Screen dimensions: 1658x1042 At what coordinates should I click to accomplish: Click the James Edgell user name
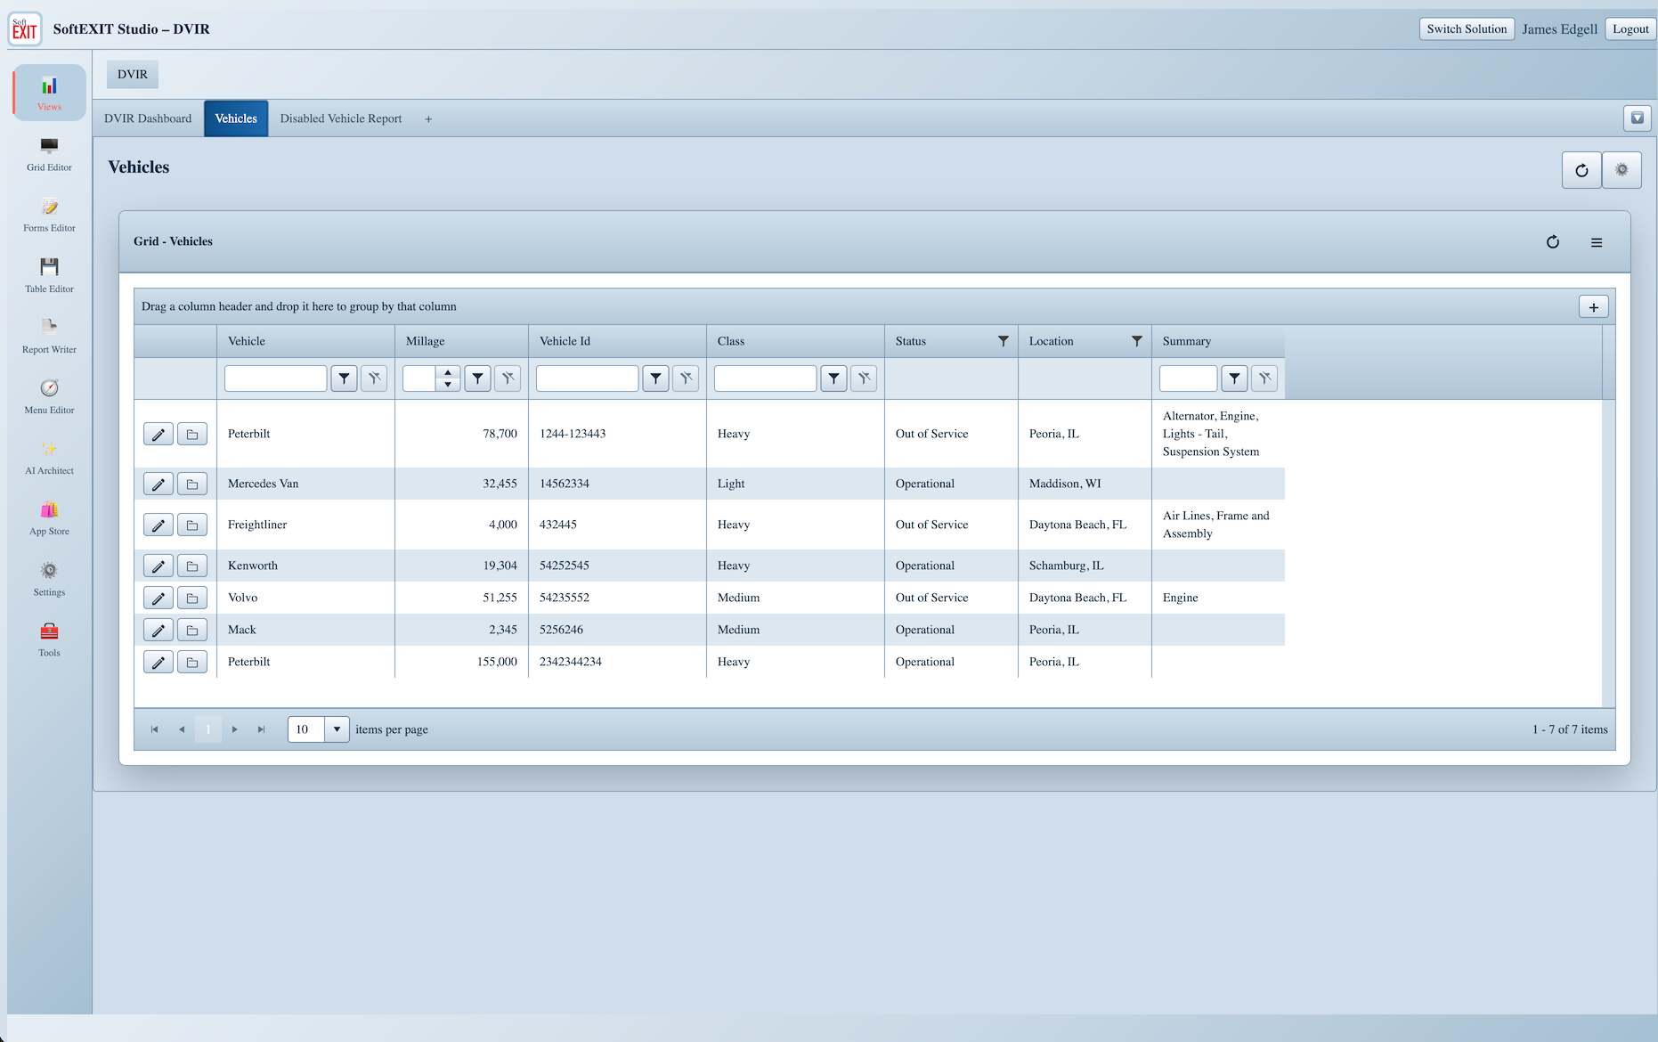coord(1559,29)
